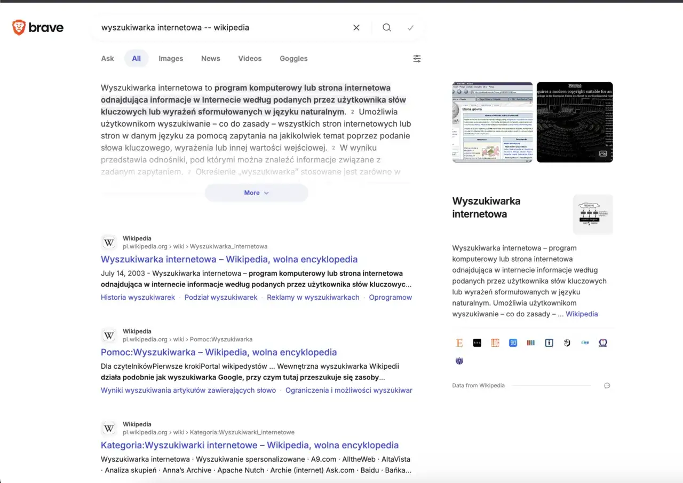
Task: Open the blue square letter-i profile icon
Action: 549,343
